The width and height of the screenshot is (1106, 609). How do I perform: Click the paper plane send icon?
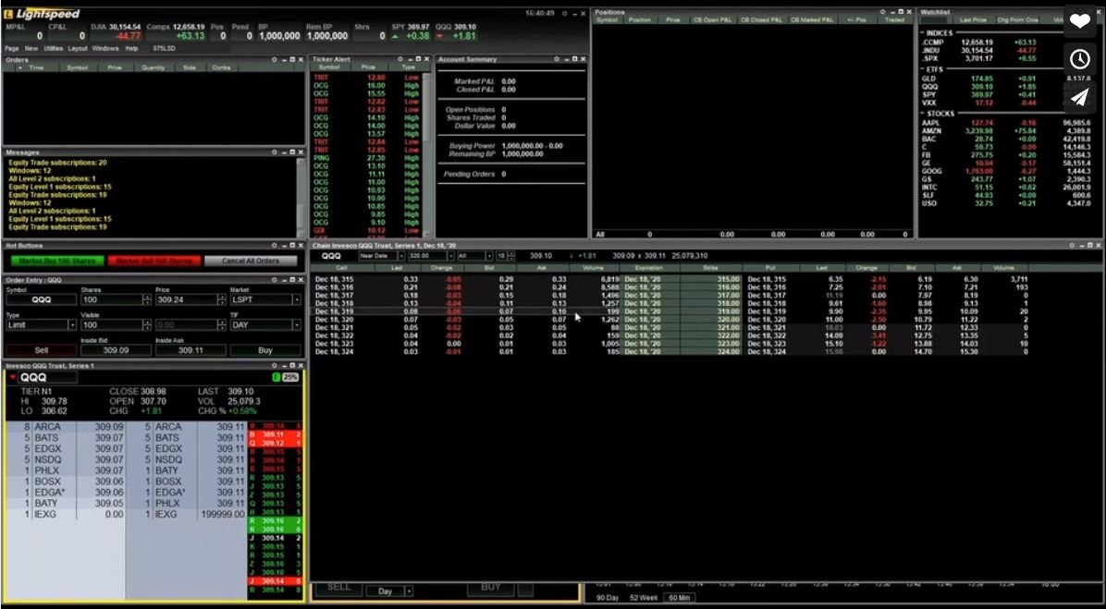point(1080,97)
